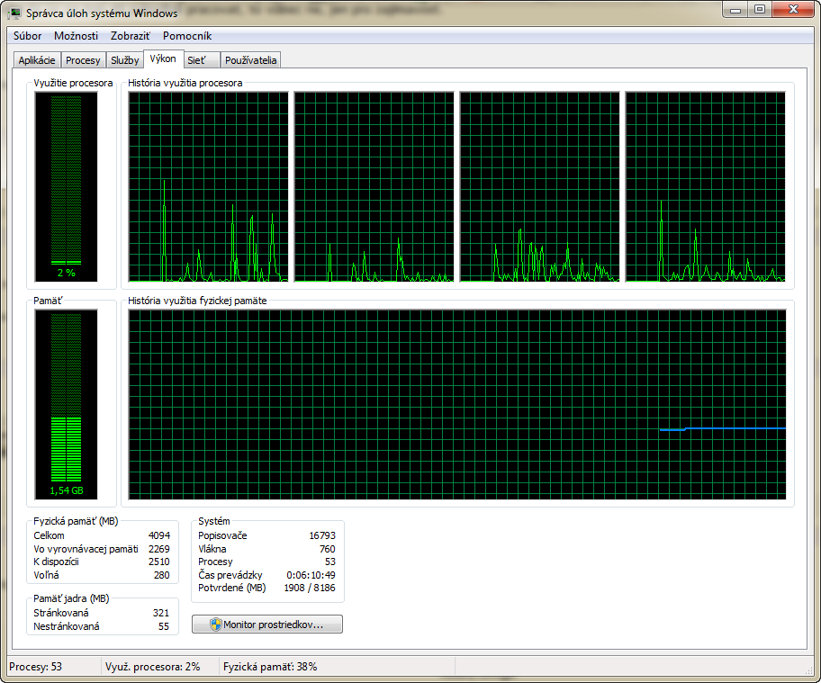Select the Výkon tab
The width and height of the screenshot is (821, 683).
coord(163,59)
